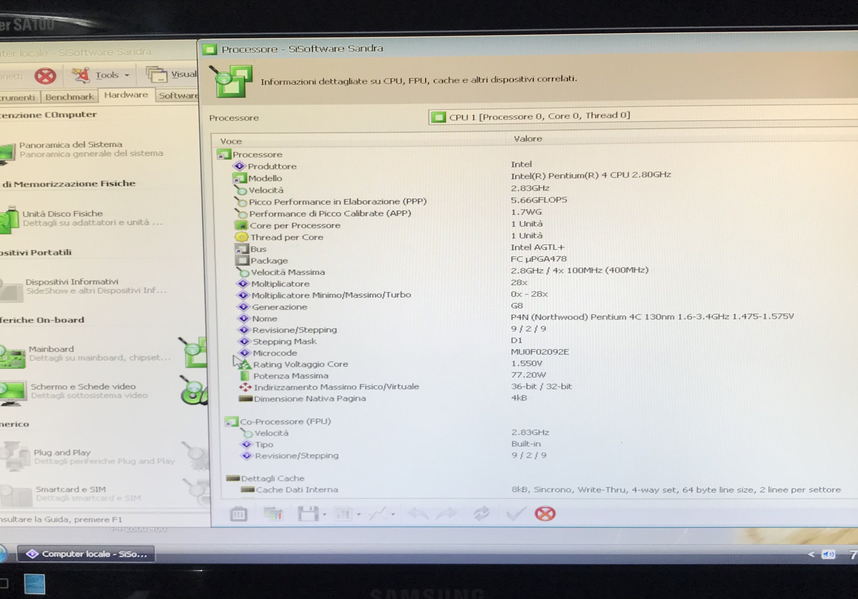This screenshot has width=858, height=599.
Task: Click the Valore column header
Action: 528,139
